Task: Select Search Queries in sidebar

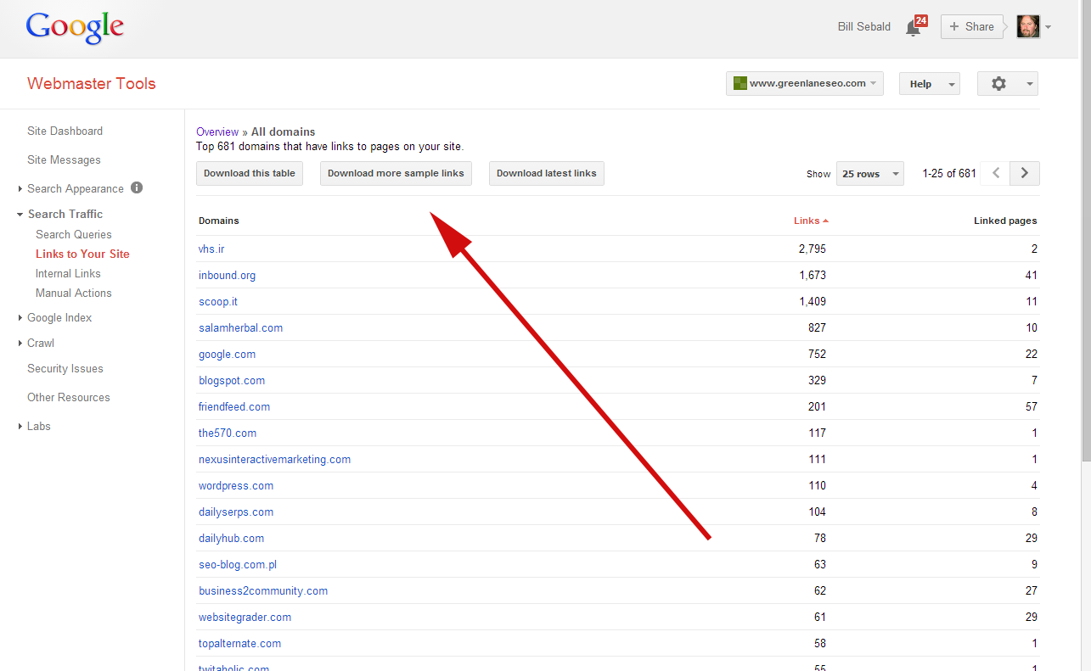Action: point(74,234)
